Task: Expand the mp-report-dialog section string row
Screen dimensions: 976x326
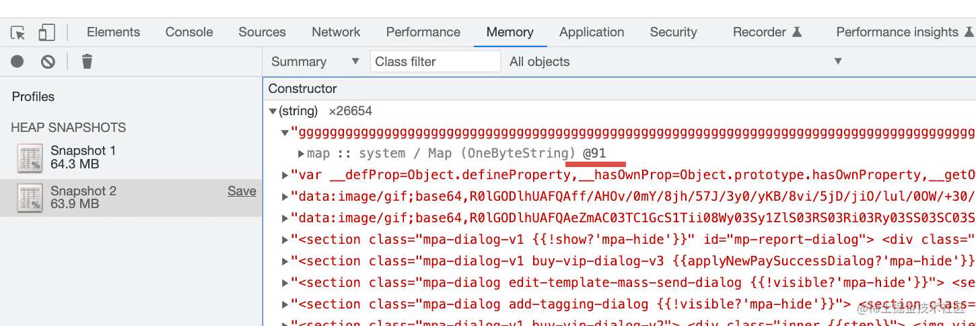Action: click(285, 240)
